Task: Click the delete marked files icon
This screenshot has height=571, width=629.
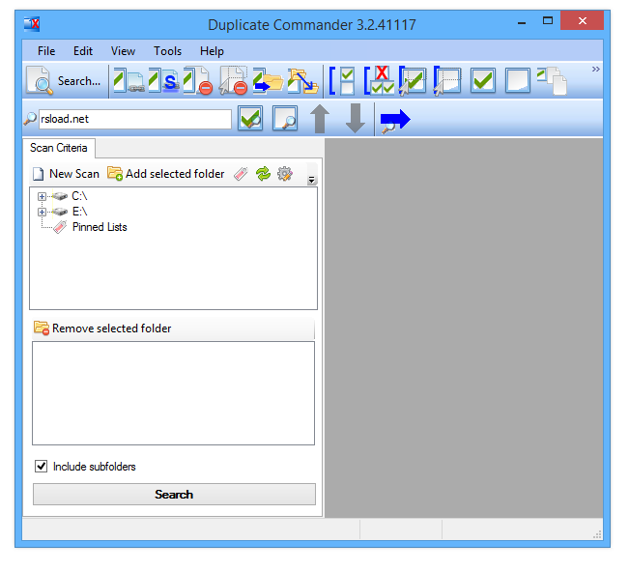Action: pos(198,81)
